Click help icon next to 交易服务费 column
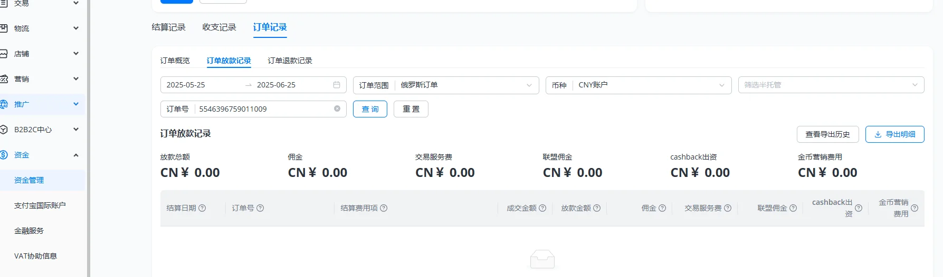This screenshot has height=277, width=943. pos(728,208)
